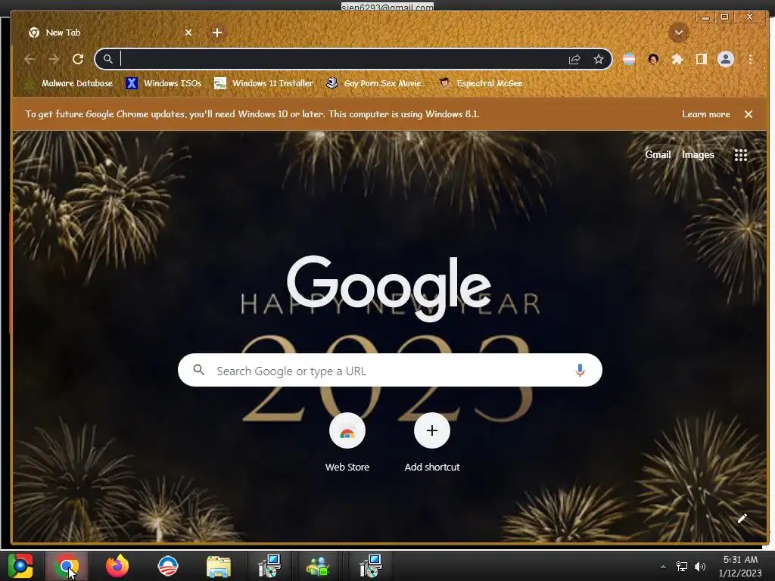775x581 pixels.
Task: Launch Firefox from the taskbar
Action: pos(117,566)
